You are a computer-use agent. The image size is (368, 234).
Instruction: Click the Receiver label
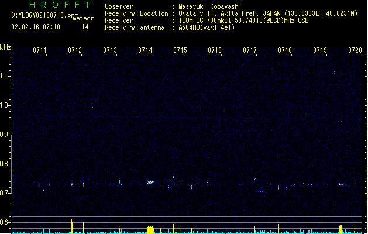pos(119,20)
